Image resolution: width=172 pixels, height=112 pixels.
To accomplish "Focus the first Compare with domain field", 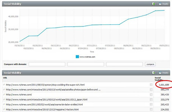I will tap(47, 64).
